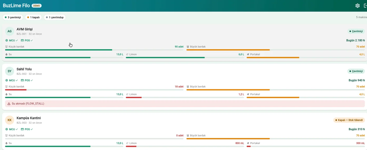Click the warning triangle in FLOW_STALL alert
This screenshot has height=150, width=367.
click(9, 104)
